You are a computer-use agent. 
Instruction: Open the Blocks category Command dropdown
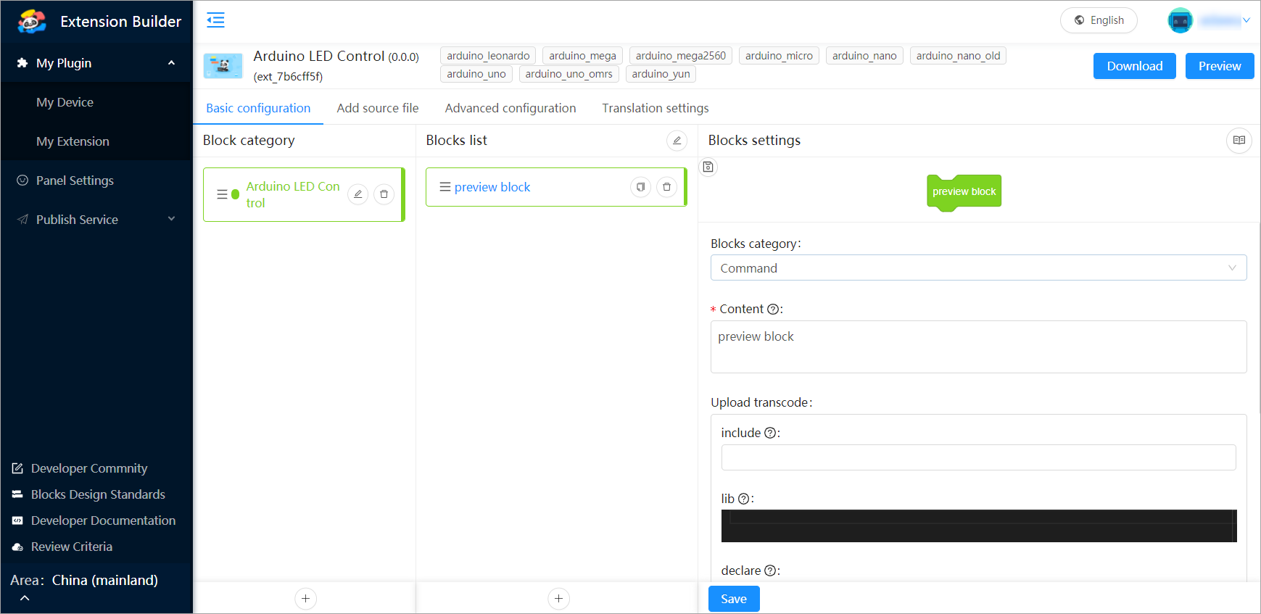pos(977,268)
